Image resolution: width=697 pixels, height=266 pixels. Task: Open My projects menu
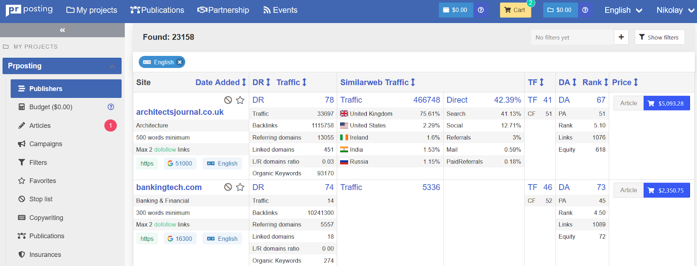[91, 10]
